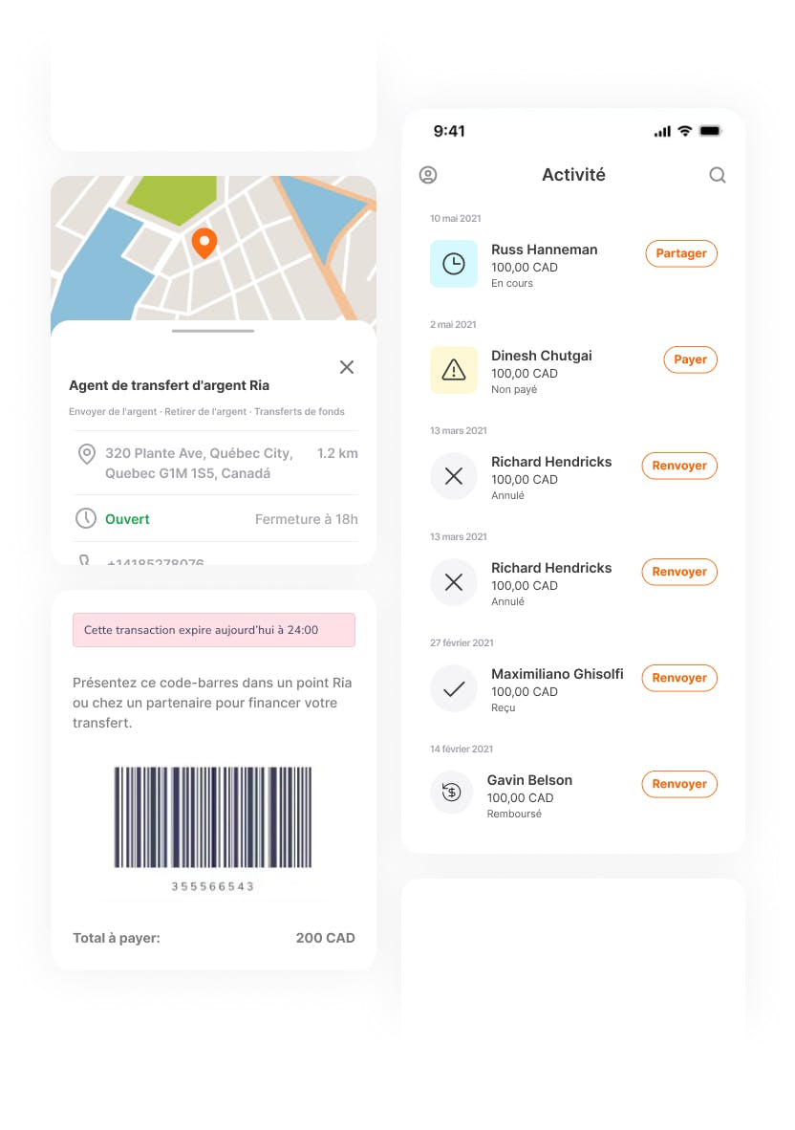Click the checkmark icon for Maximiliano Ghisolfi

tap(454, 688)
